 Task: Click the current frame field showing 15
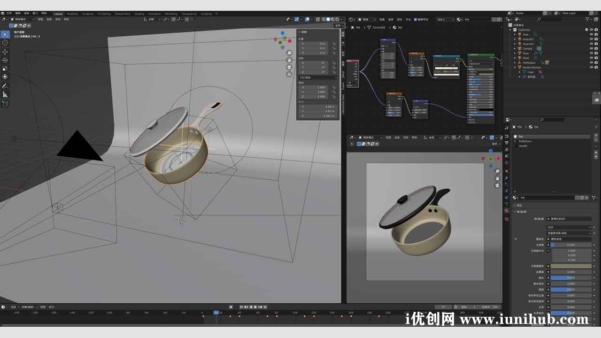click(x=443, y=307)
